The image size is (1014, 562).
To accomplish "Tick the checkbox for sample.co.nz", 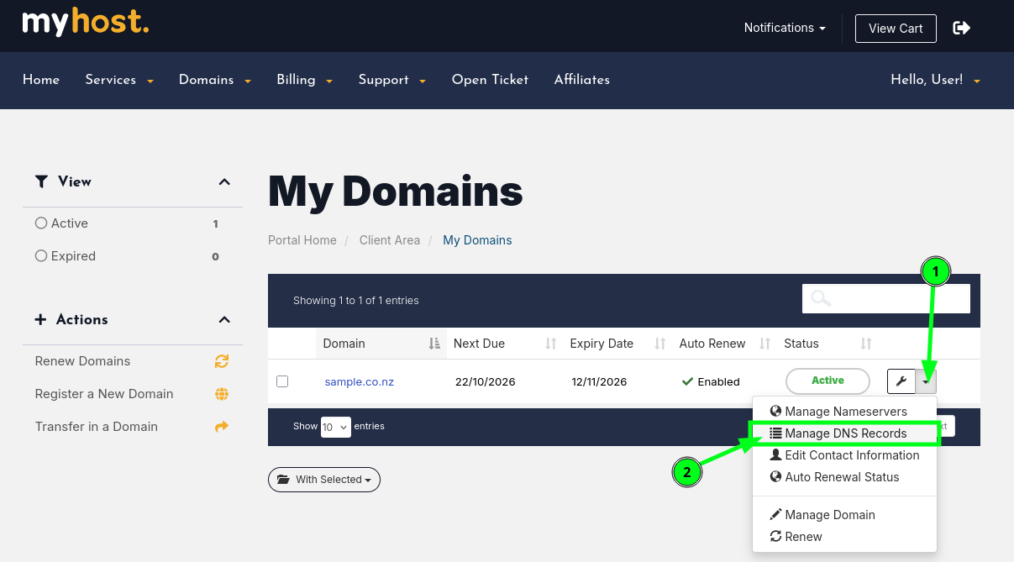I will tap(282, 381).
